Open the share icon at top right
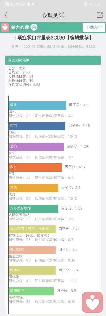Image resolution: width=106 pixels, height=316 pixels. 100,15
